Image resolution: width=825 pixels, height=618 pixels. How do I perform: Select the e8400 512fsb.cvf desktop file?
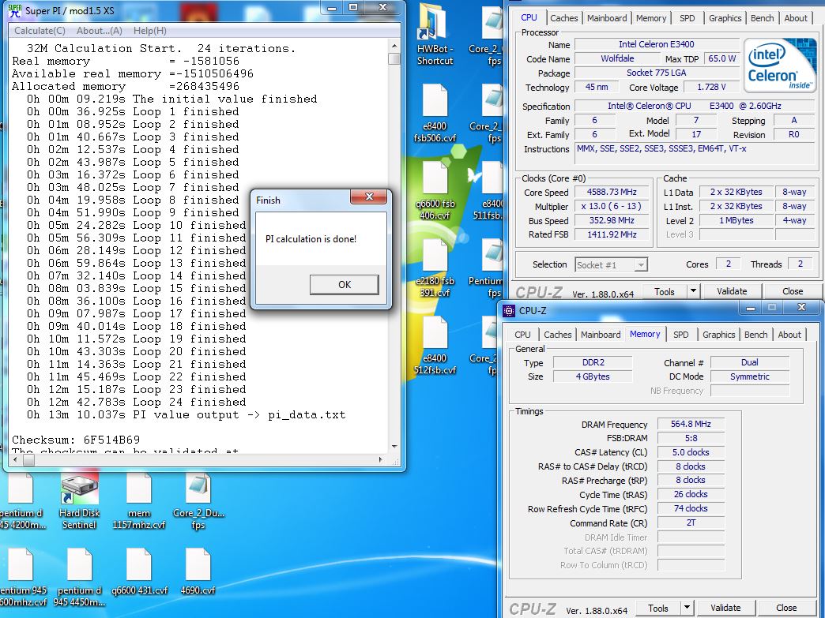click(435, 345)
